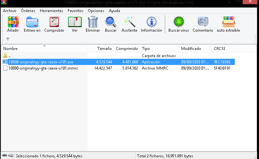Screen dimensions: 259x159
Task: Click the Aplicación type cell
Action: [x=151, y=62]
